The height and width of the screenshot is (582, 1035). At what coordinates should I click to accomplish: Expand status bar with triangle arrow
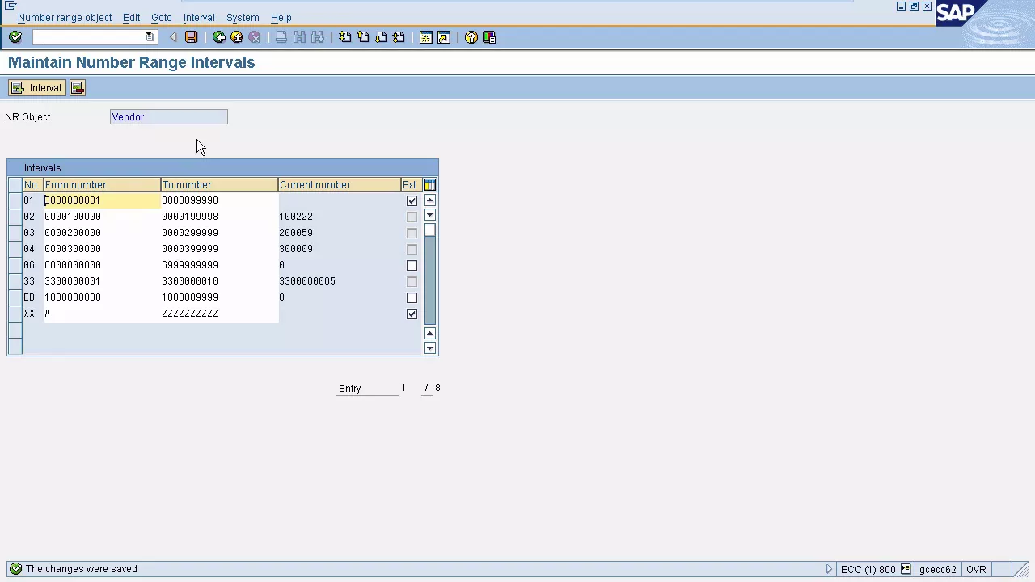tap(829, 569)
